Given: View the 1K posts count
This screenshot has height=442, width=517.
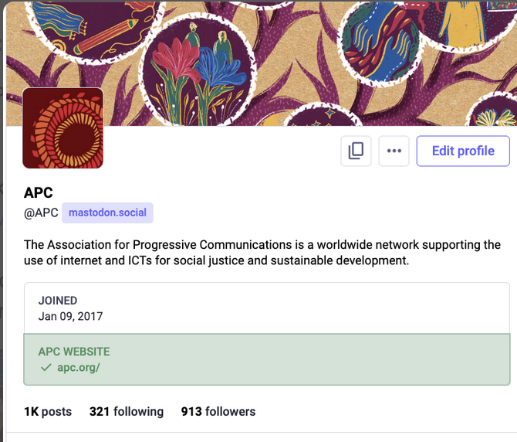Looking at the screenshot, I should point(48,412).
